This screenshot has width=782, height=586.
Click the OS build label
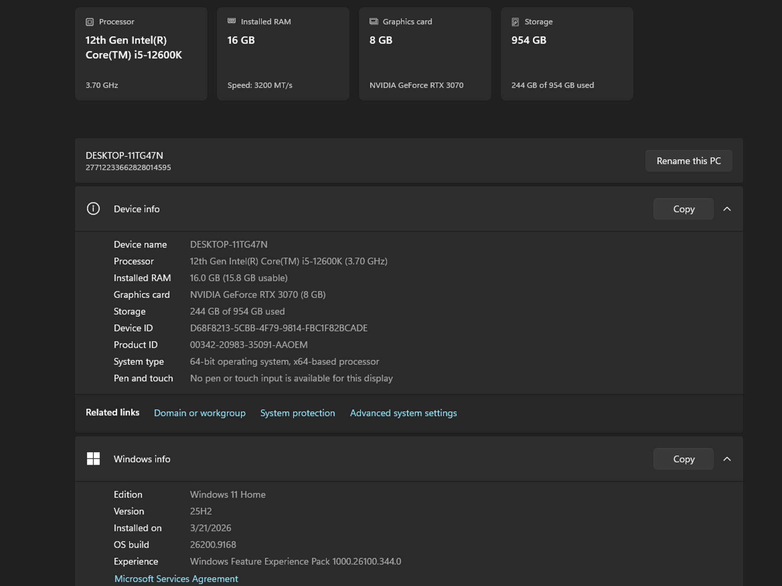click(x=131, y=545)
